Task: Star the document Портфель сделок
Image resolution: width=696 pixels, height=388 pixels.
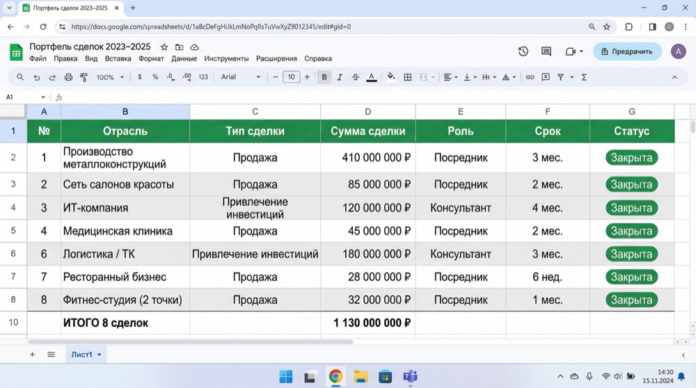Action: 164,47
